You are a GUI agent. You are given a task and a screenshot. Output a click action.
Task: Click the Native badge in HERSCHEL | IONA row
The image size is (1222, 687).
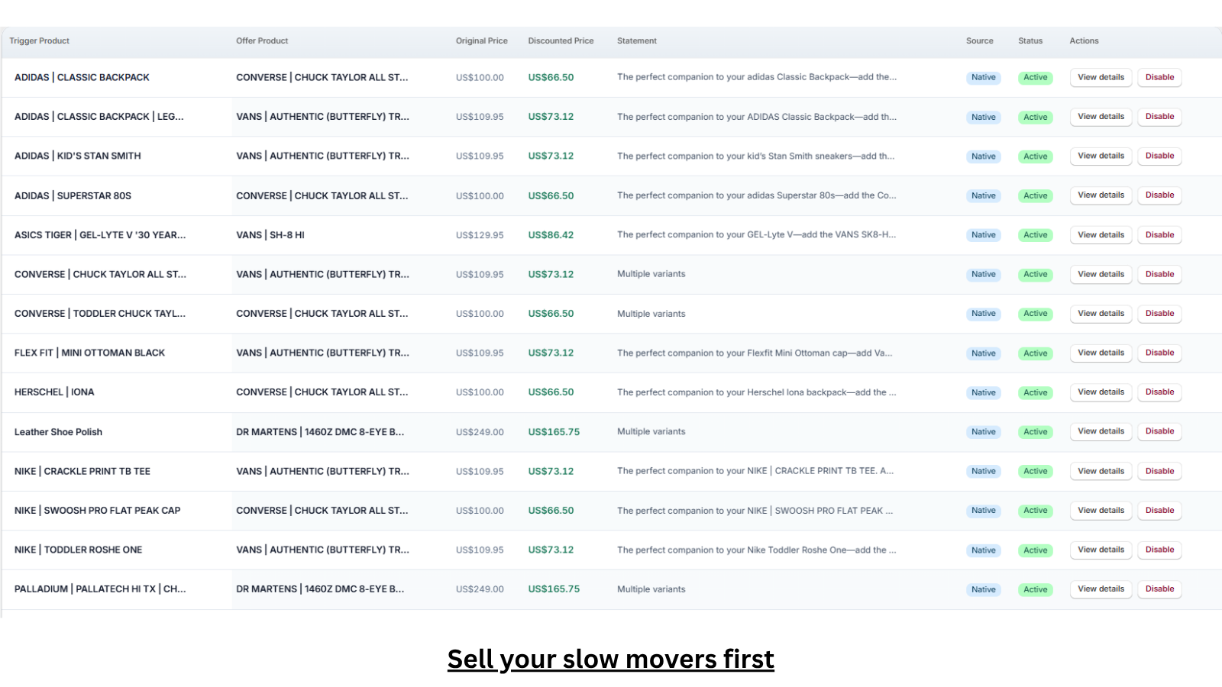(984, 392)
